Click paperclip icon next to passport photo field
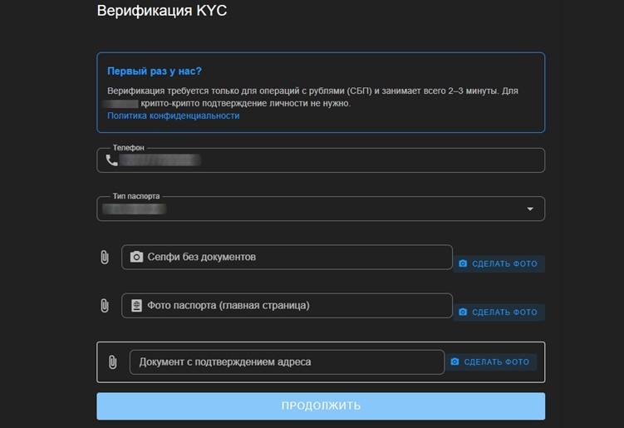Image resolution: width=624 pixels, height=428 pixels. 104,306
